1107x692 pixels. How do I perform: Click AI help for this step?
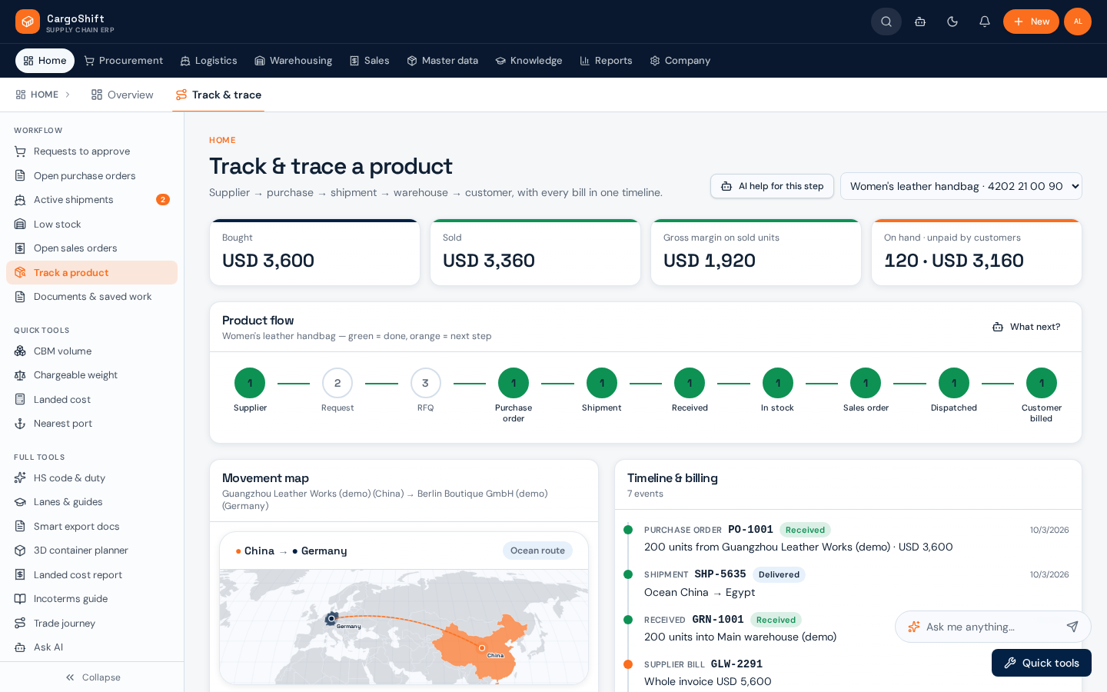coord(772,186)
